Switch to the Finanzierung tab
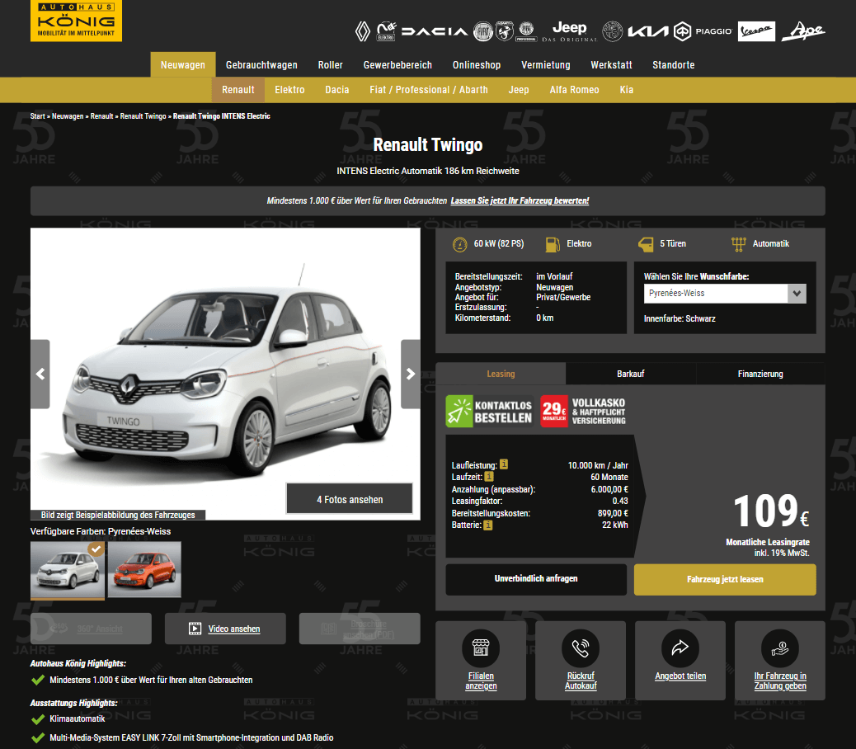The height and width of the screenshot is (749, 856). (760, 374)
